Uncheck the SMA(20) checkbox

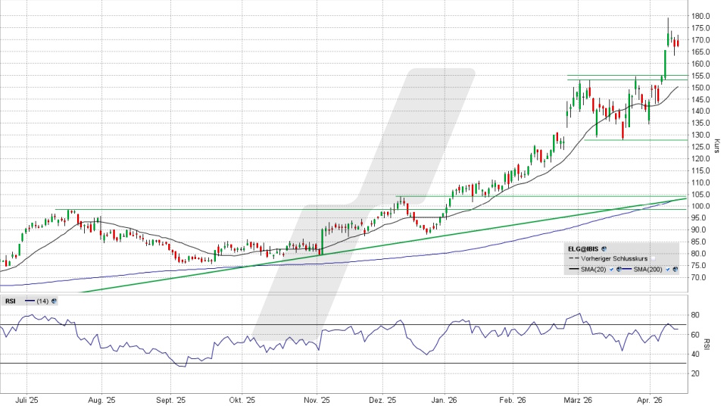(612, 270)
